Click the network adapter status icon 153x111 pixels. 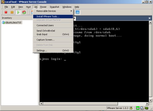coord(146,108)
